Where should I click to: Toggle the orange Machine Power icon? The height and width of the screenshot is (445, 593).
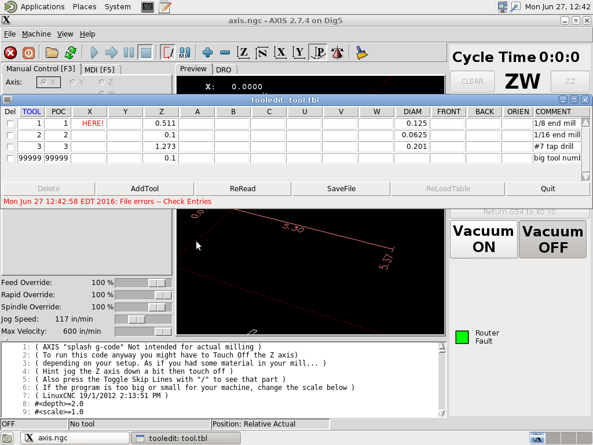(x=28, y=53)
